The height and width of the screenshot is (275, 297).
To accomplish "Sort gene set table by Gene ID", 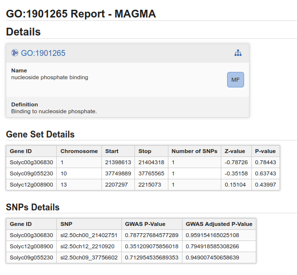I will (20, 151).
